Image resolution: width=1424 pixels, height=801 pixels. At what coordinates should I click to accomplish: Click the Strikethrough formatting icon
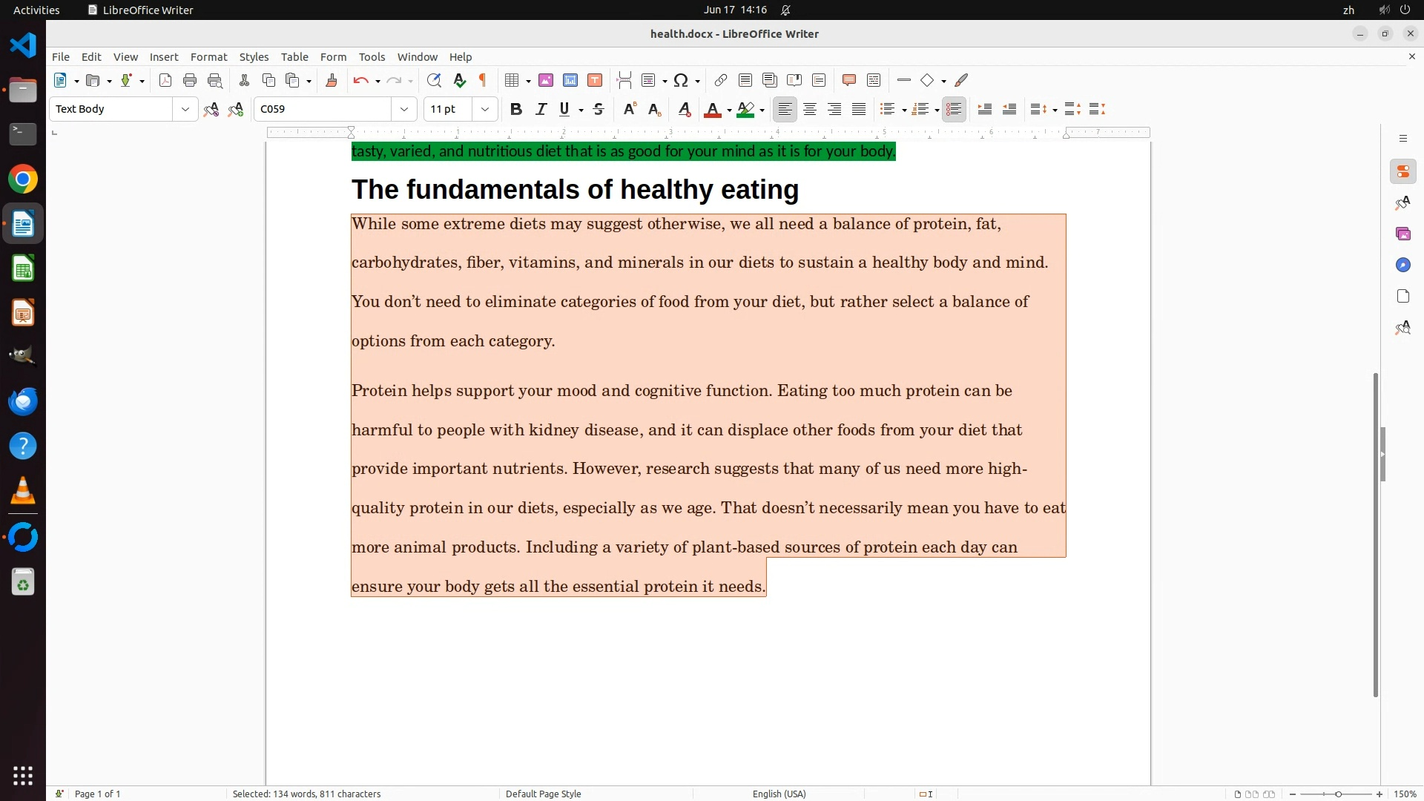(599, 110)
